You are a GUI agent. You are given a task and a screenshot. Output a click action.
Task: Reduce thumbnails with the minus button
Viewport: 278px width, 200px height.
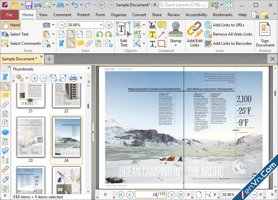tap(44, 78)
